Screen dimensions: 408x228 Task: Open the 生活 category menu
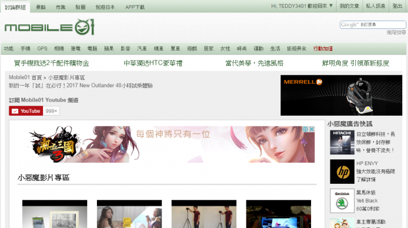(275, 48)
